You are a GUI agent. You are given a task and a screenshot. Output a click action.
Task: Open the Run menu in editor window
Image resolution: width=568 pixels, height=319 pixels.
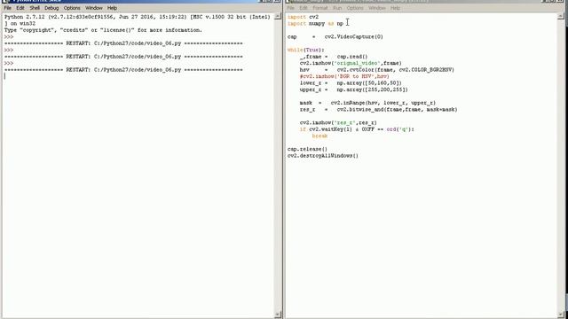click(x=337, y=8)
